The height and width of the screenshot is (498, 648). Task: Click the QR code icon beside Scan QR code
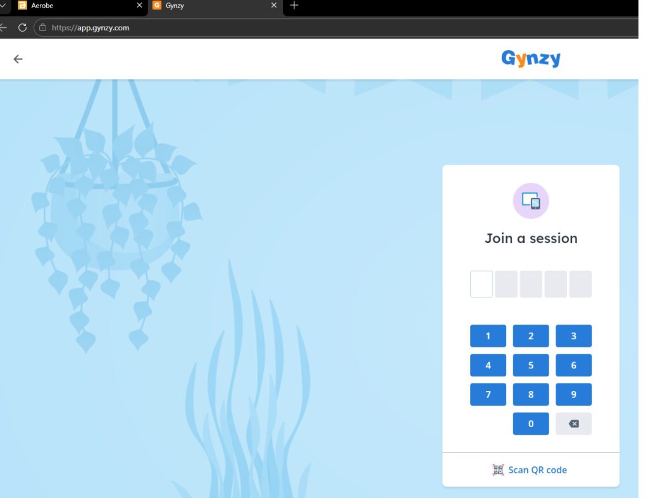pos(498,470)
